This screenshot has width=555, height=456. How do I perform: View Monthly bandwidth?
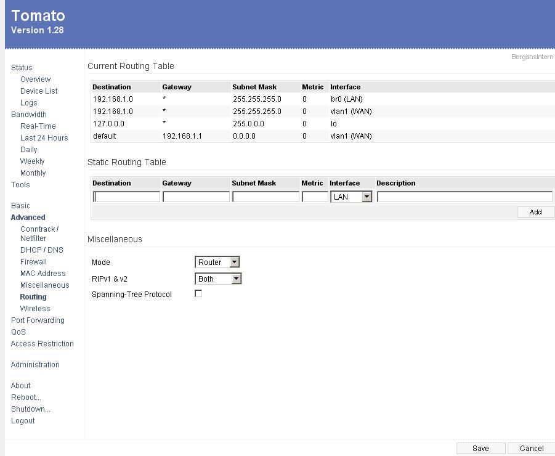point(33,173)
